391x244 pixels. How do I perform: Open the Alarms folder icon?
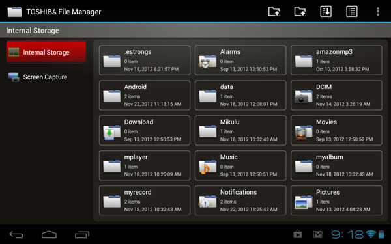[x=207, y=61]
